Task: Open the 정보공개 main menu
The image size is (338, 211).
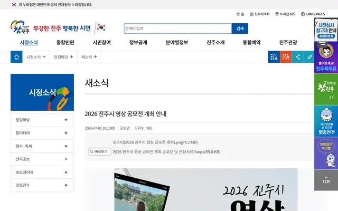Action: [138, 42]
